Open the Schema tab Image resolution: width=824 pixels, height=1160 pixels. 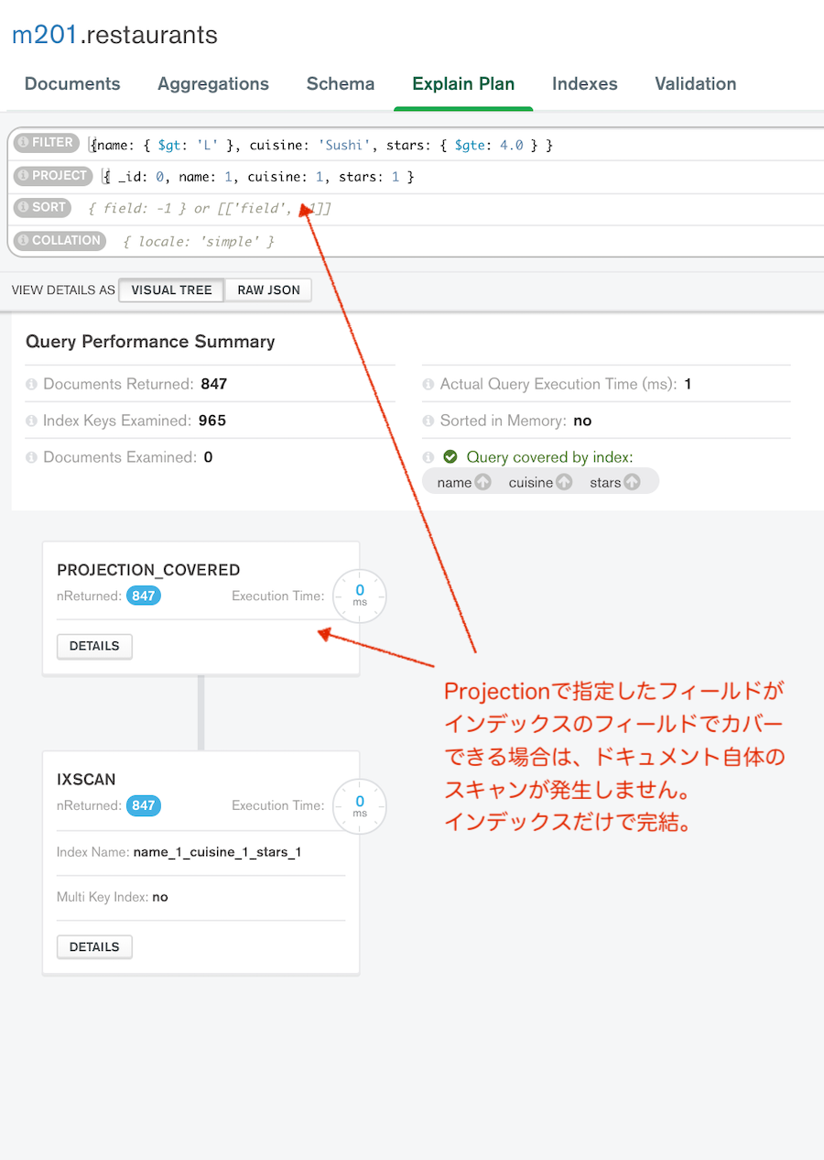(340, 83)
